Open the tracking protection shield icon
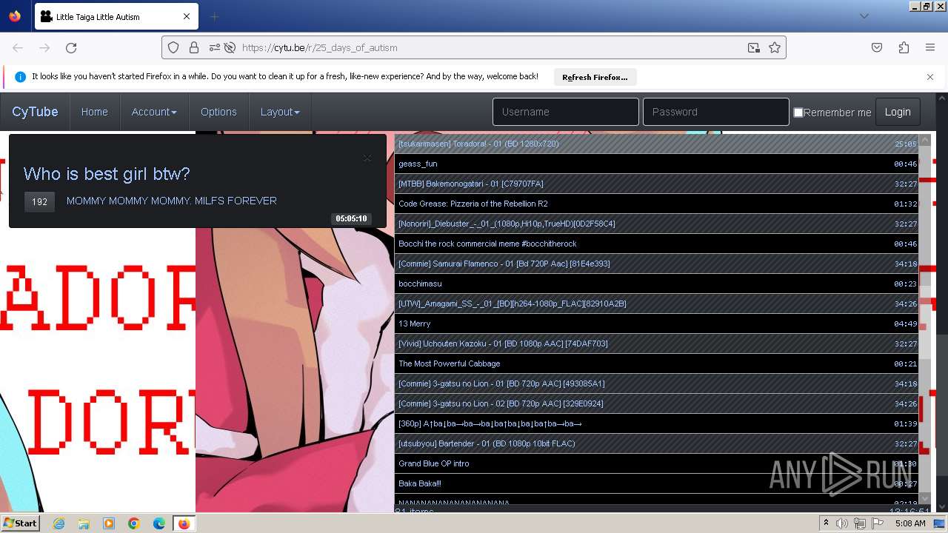Viewport: 948px width, 533px height. pos(173,47)
